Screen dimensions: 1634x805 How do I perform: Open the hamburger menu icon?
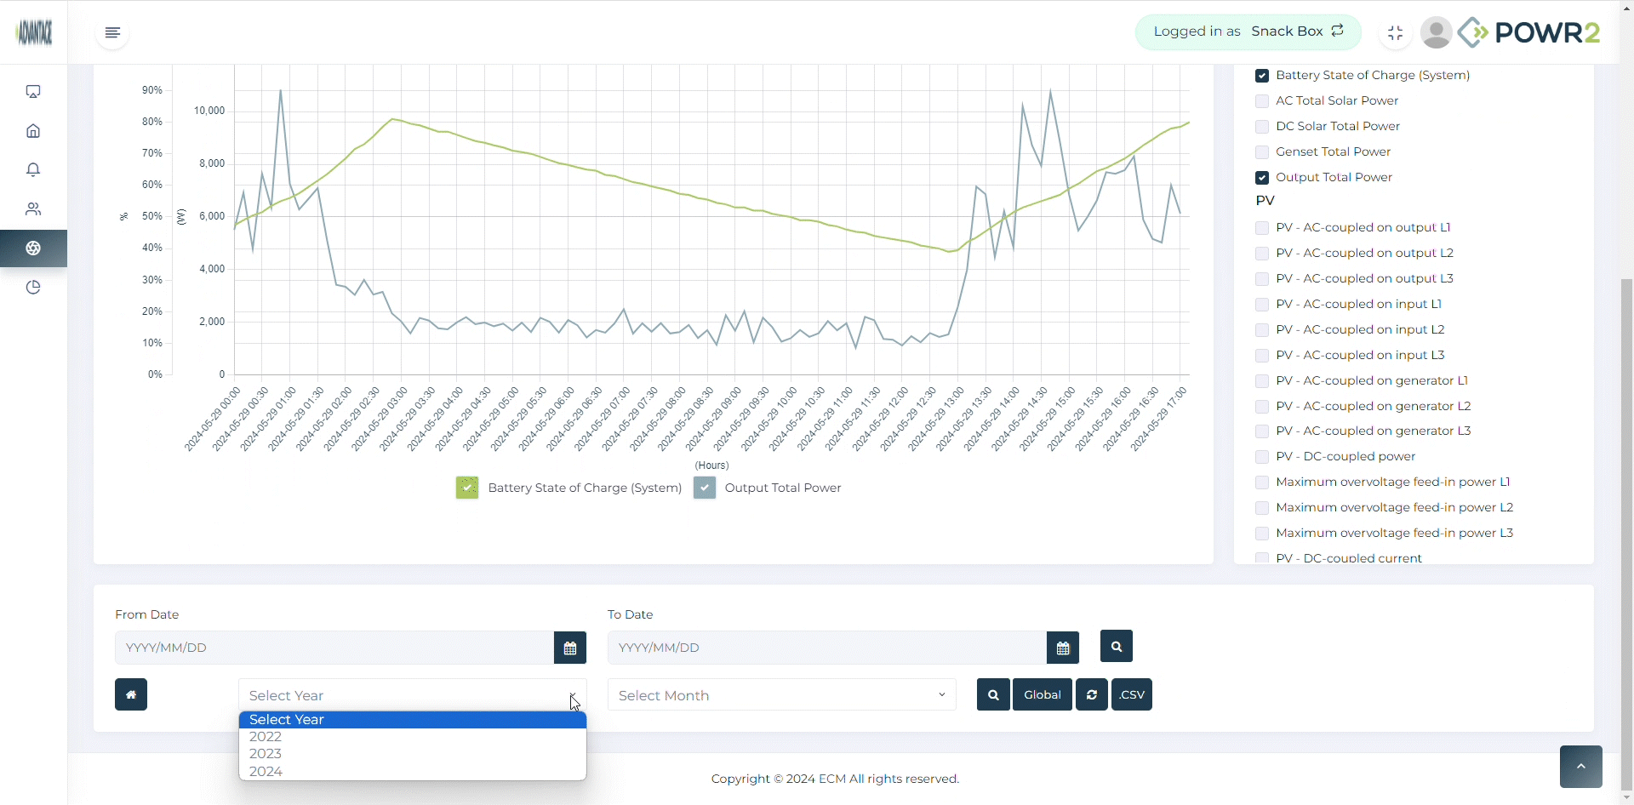[112, 33]
